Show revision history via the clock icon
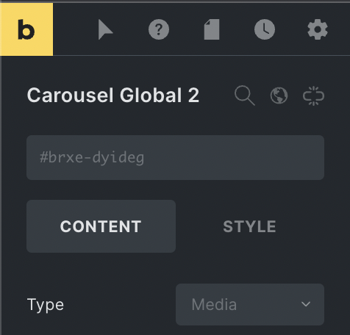This screenshot has width=350, height=335. (x=265, y=29)
